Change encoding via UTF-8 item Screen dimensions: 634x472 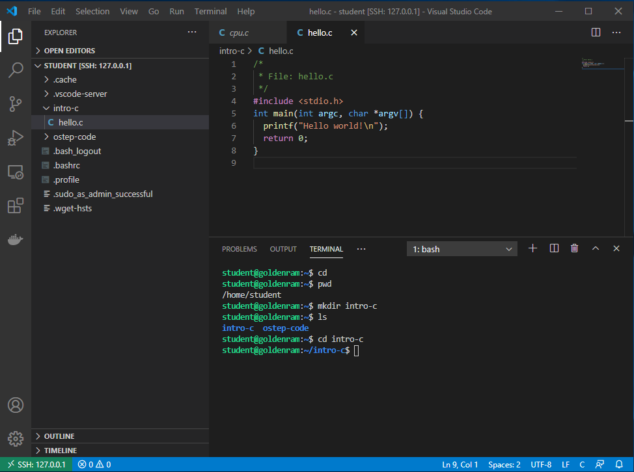pos(541,465)
